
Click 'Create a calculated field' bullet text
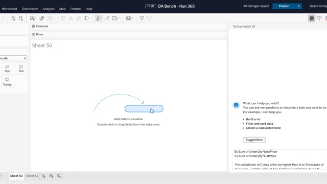pos(263,128)
